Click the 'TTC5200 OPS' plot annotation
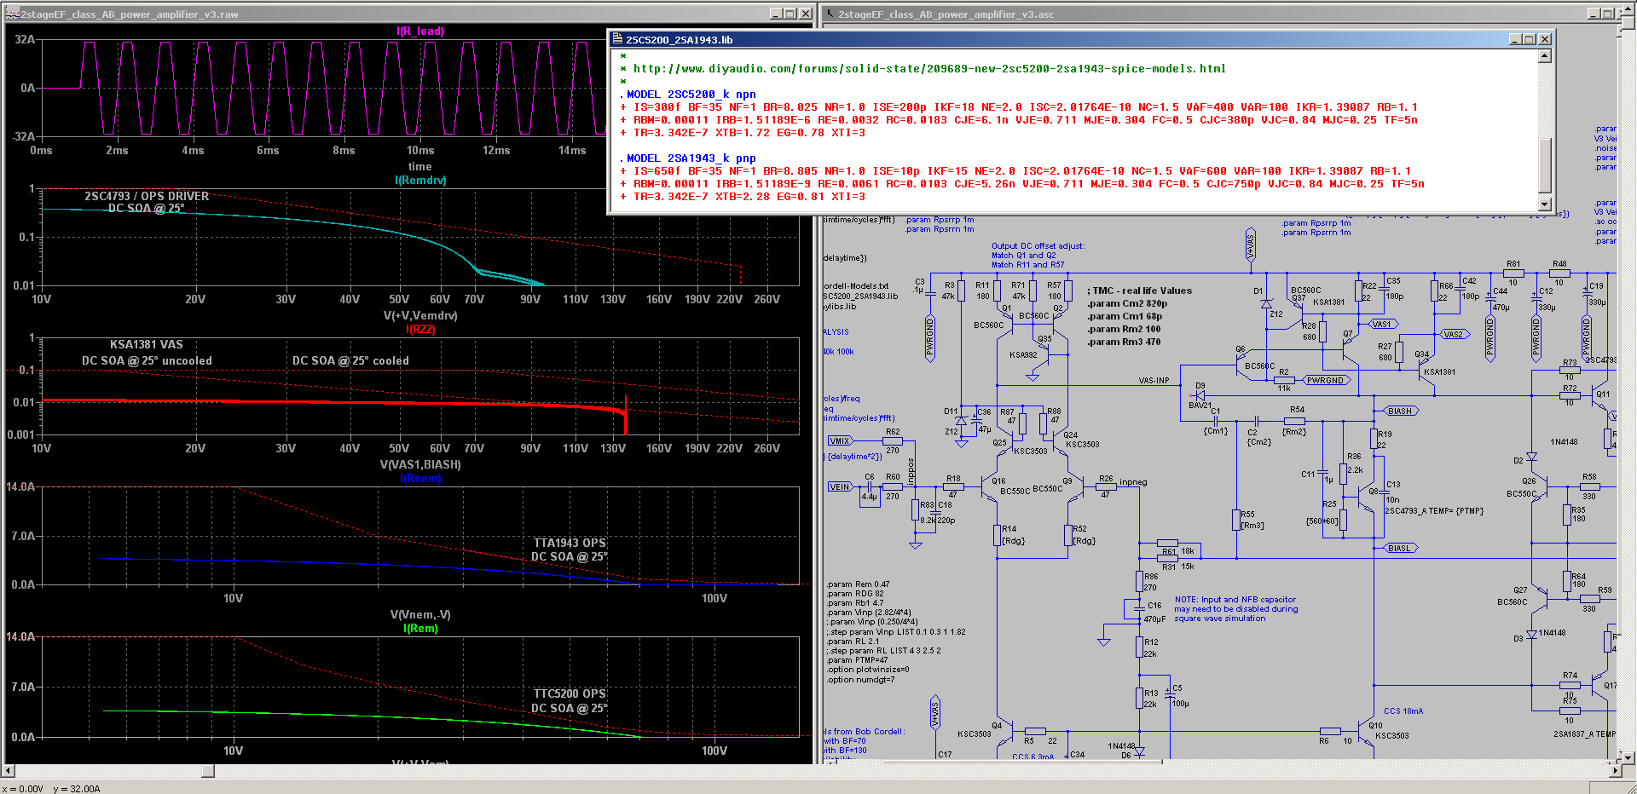The image size is (1637, 794). click(570, 694)
